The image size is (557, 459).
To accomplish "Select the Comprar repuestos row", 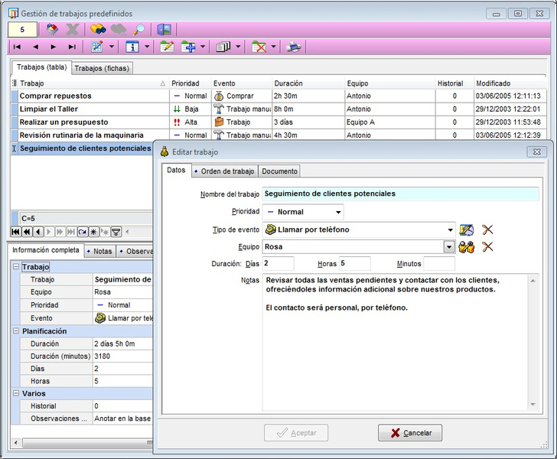I will click(x=278, y=96).
